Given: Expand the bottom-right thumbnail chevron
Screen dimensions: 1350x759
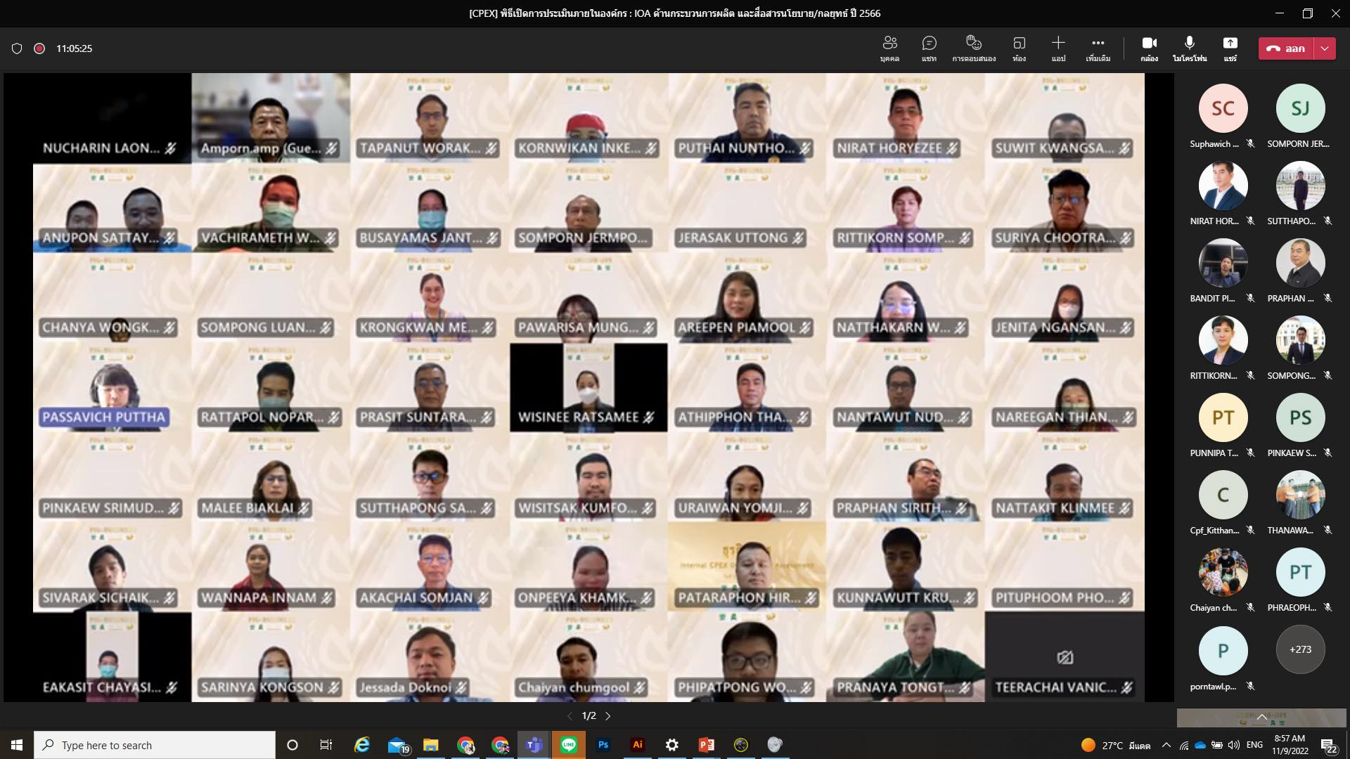Looking at the screenshot, I should click(x=1261, y=718).
